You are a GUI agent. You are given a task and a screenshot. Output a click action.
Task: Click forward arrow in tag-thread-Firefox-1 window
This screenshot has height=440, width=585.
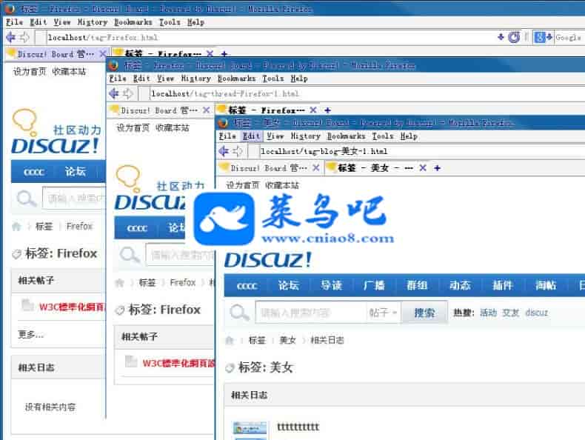(127, 94)
